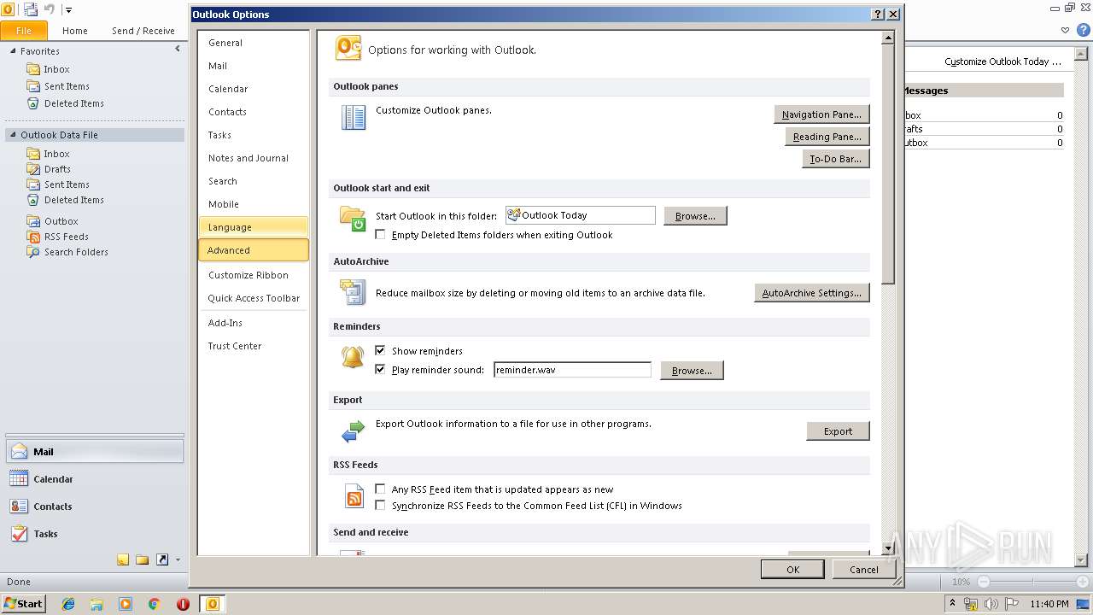Image resolution: width=1093 pixels, height=615 pixels.
Task: Click the Search Folders icon
Action: (33, 252)
